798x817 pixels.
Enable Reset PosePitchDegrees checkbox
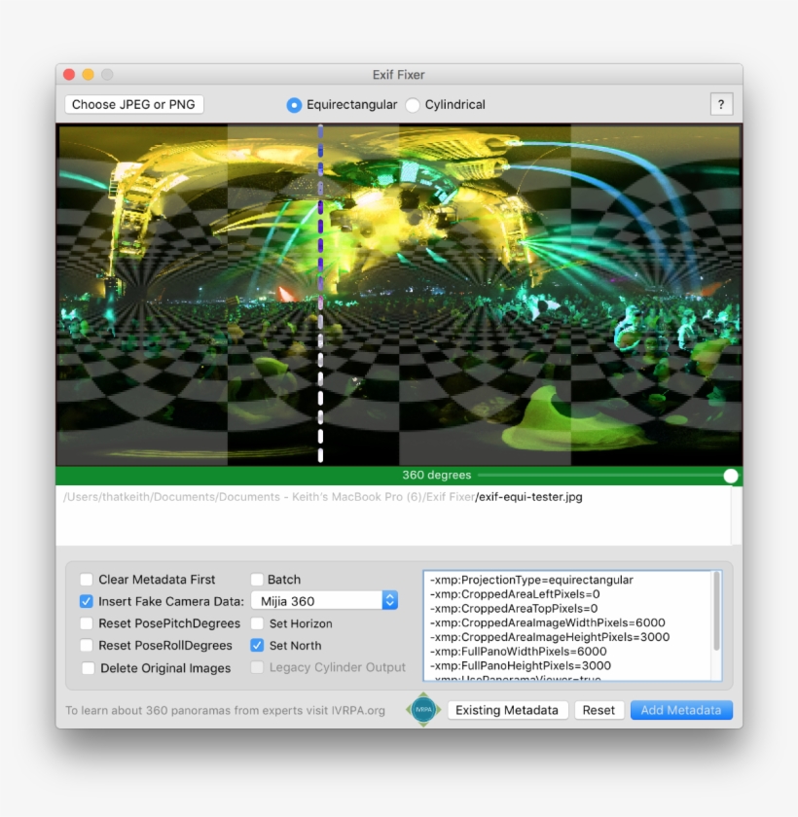tap(87, 623)
